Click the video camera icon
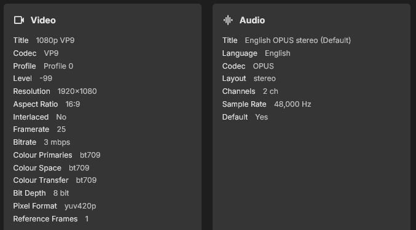 pos(19,20)
